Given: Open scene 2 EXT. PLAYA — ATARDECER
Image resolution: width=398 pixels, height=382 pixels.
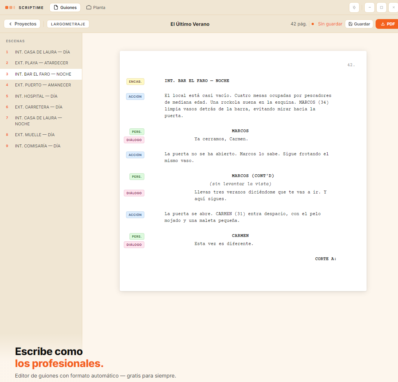Looking at the screenshot, I should tap(41, 63).
